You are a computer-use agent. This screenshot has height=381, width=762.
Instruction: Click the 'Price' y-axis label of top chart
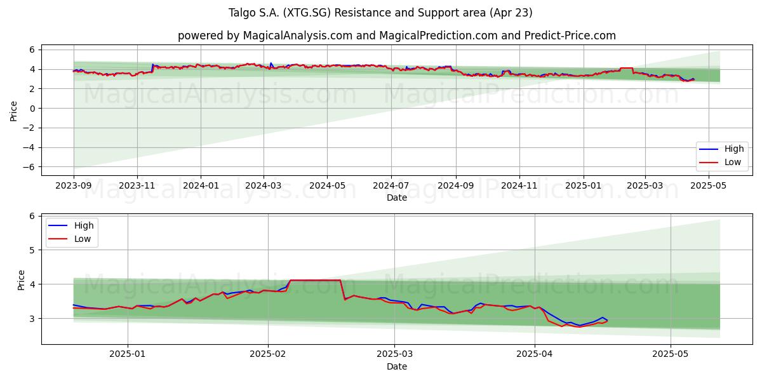pos(14,110)
